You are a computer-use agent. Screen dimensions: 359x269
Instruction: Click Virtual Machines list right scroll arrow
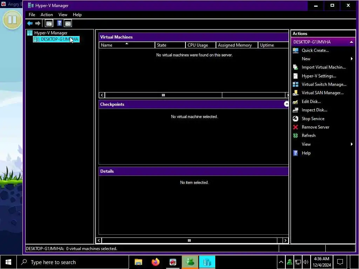tap(287, 95)
